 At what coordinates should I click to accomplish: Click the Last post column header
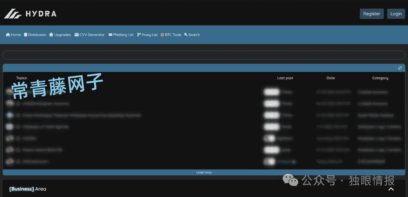coord(285,78)
